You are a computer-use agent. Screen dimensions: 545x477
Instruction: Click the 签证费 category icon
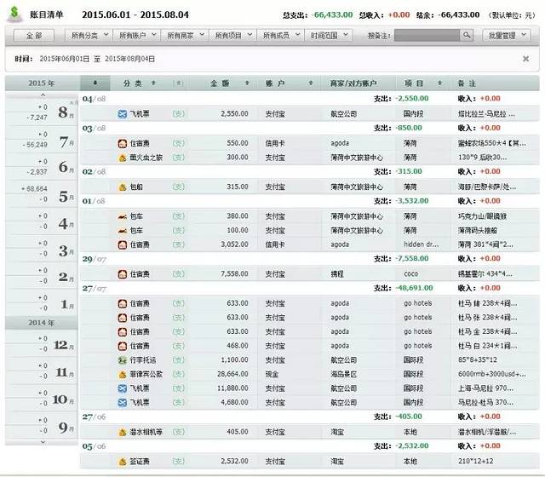pyautogui.click(x=123, y=461)
